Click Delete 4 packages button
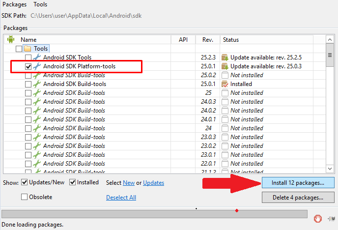Screen dimensions: 338x230 click(298, 197)
